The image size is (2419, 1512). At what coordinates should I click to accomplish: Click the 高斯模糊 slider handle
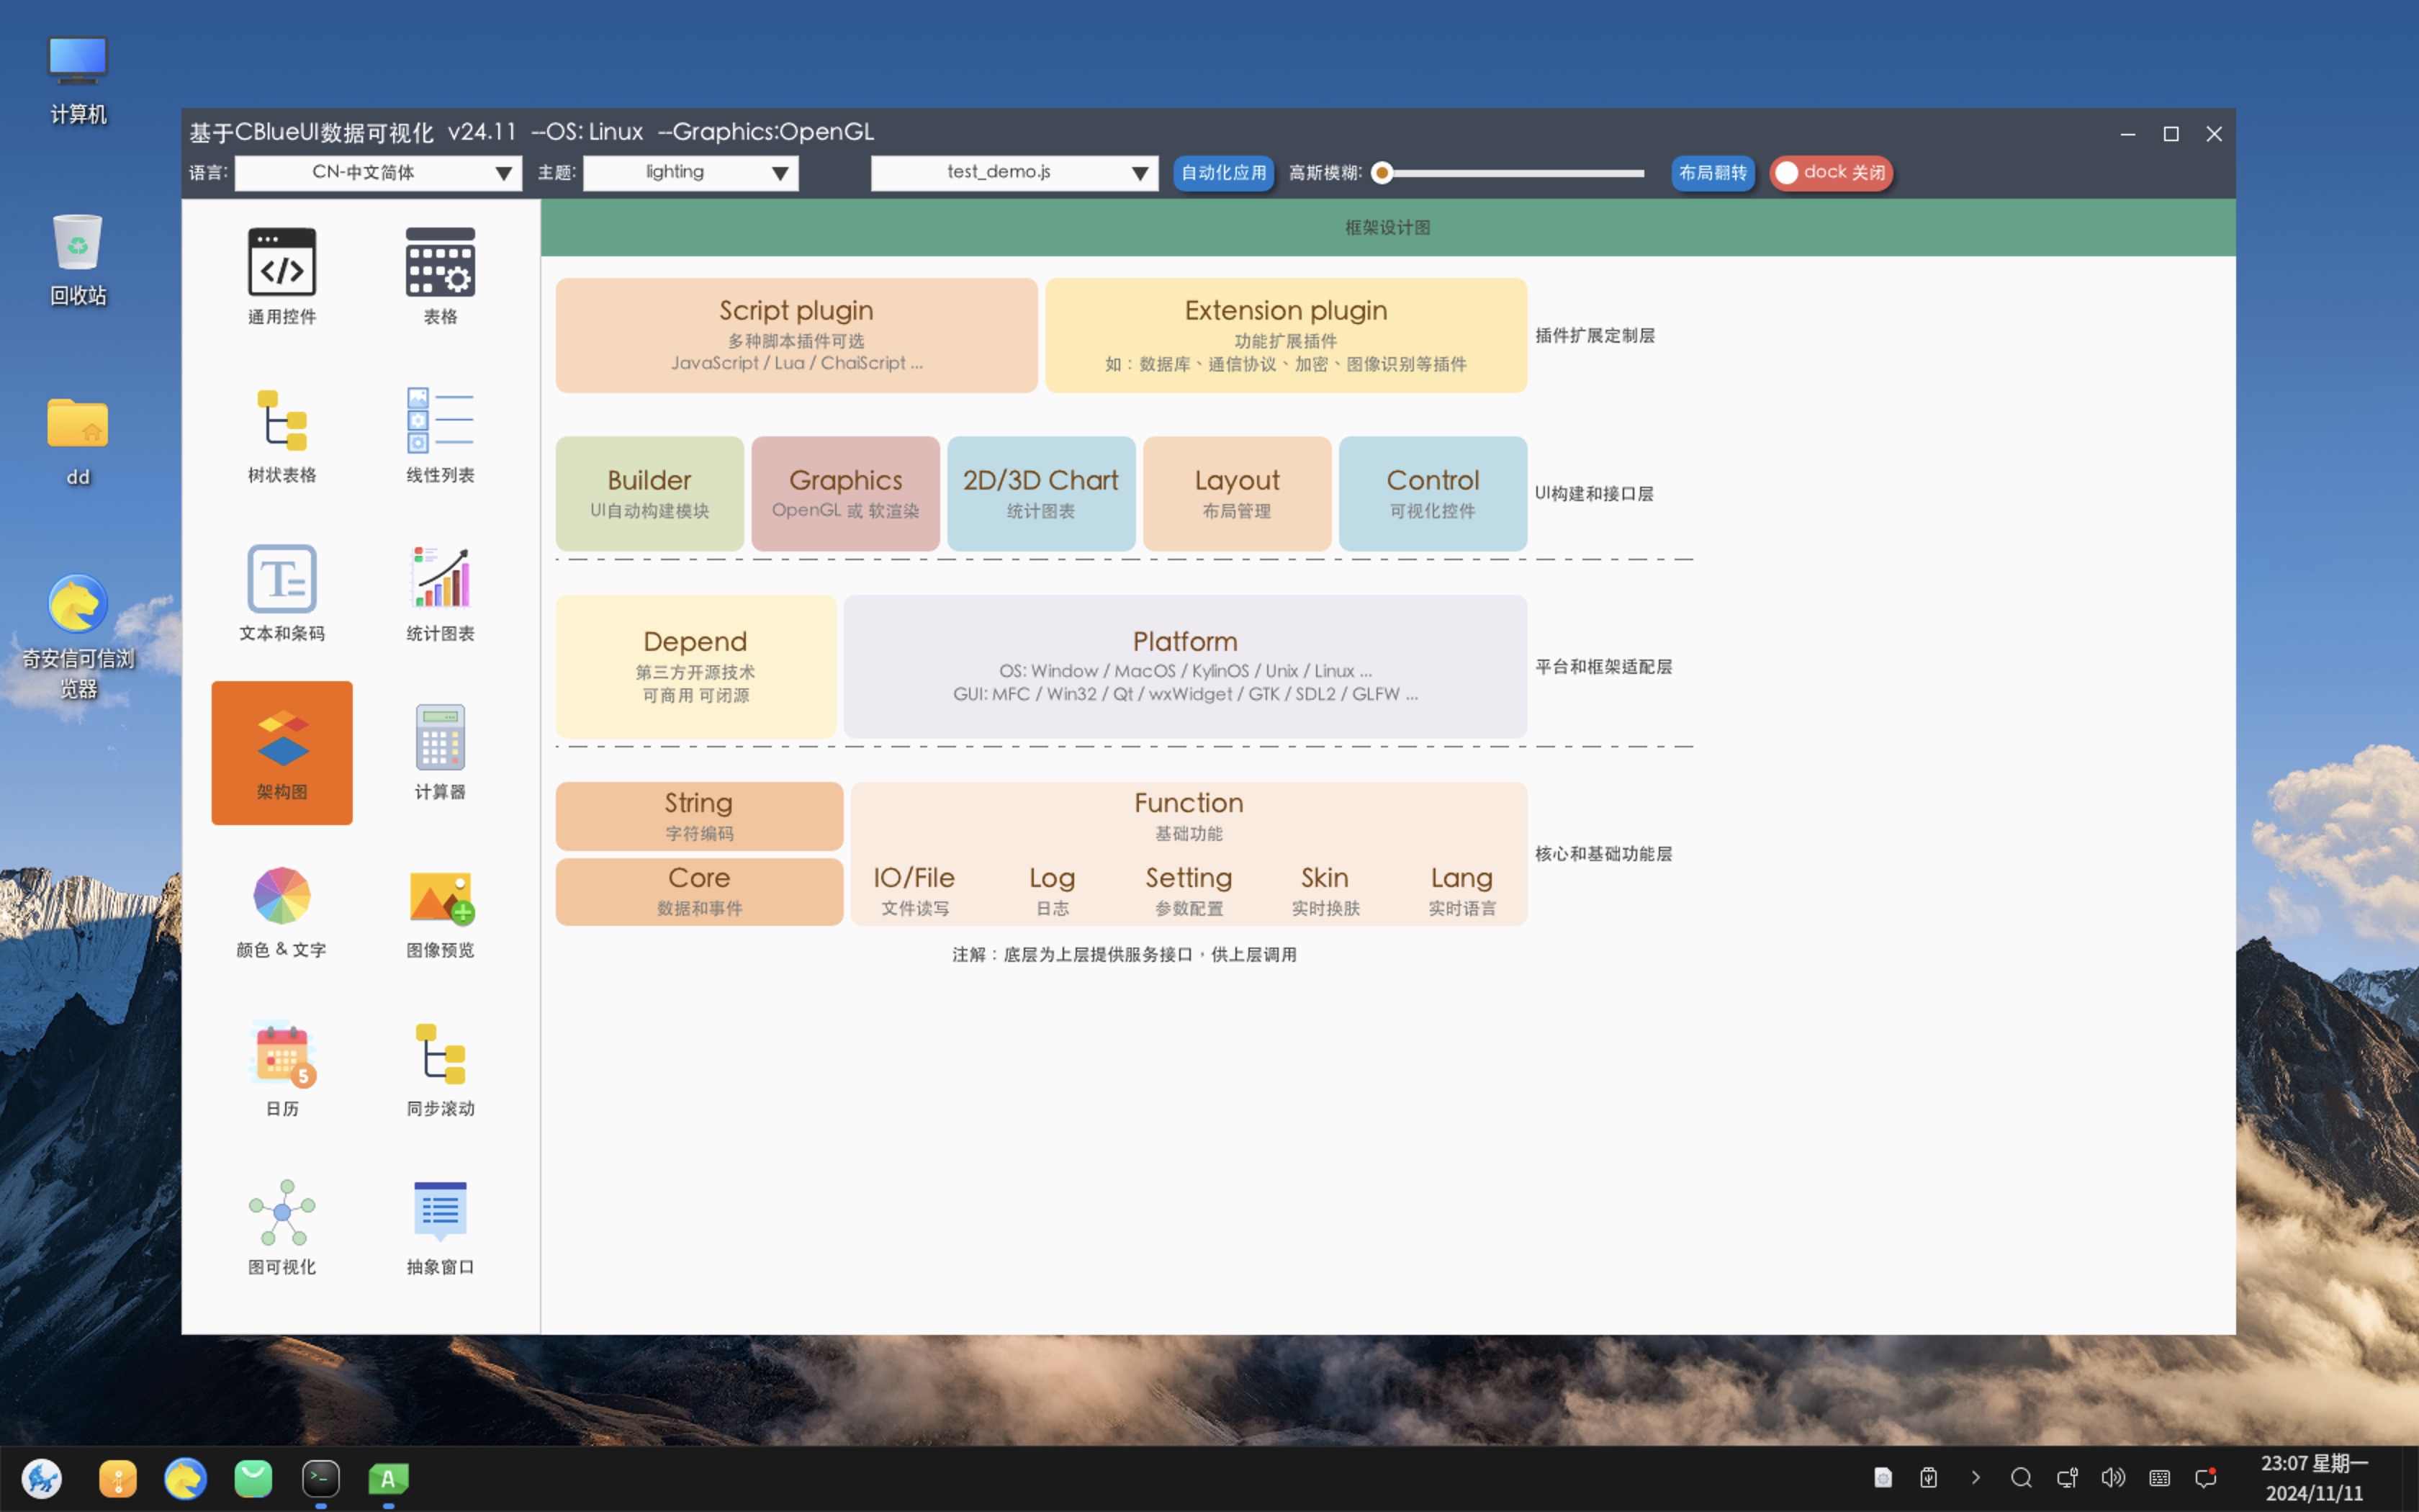[1382, 173]
